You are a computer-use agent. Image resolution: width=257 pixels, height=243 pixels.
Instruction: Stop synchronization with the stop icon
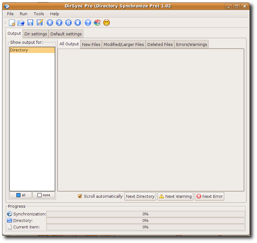(78, 23)
